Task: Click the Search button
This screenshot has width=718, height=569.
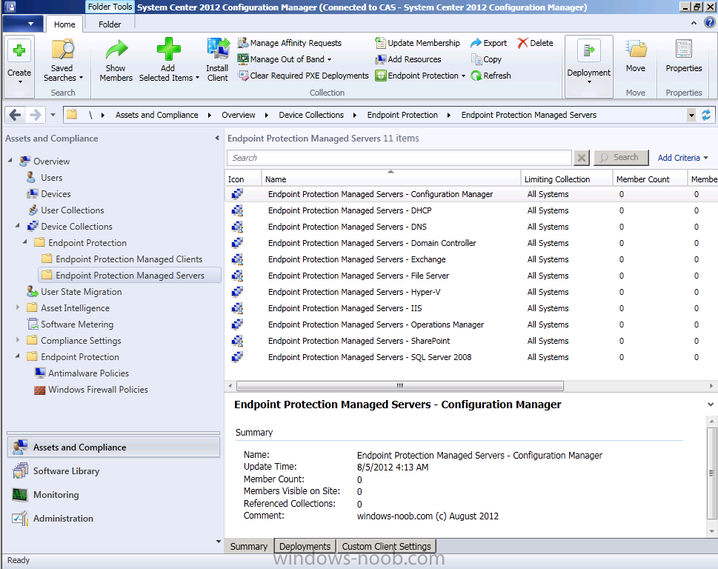Action: [621, 158]
